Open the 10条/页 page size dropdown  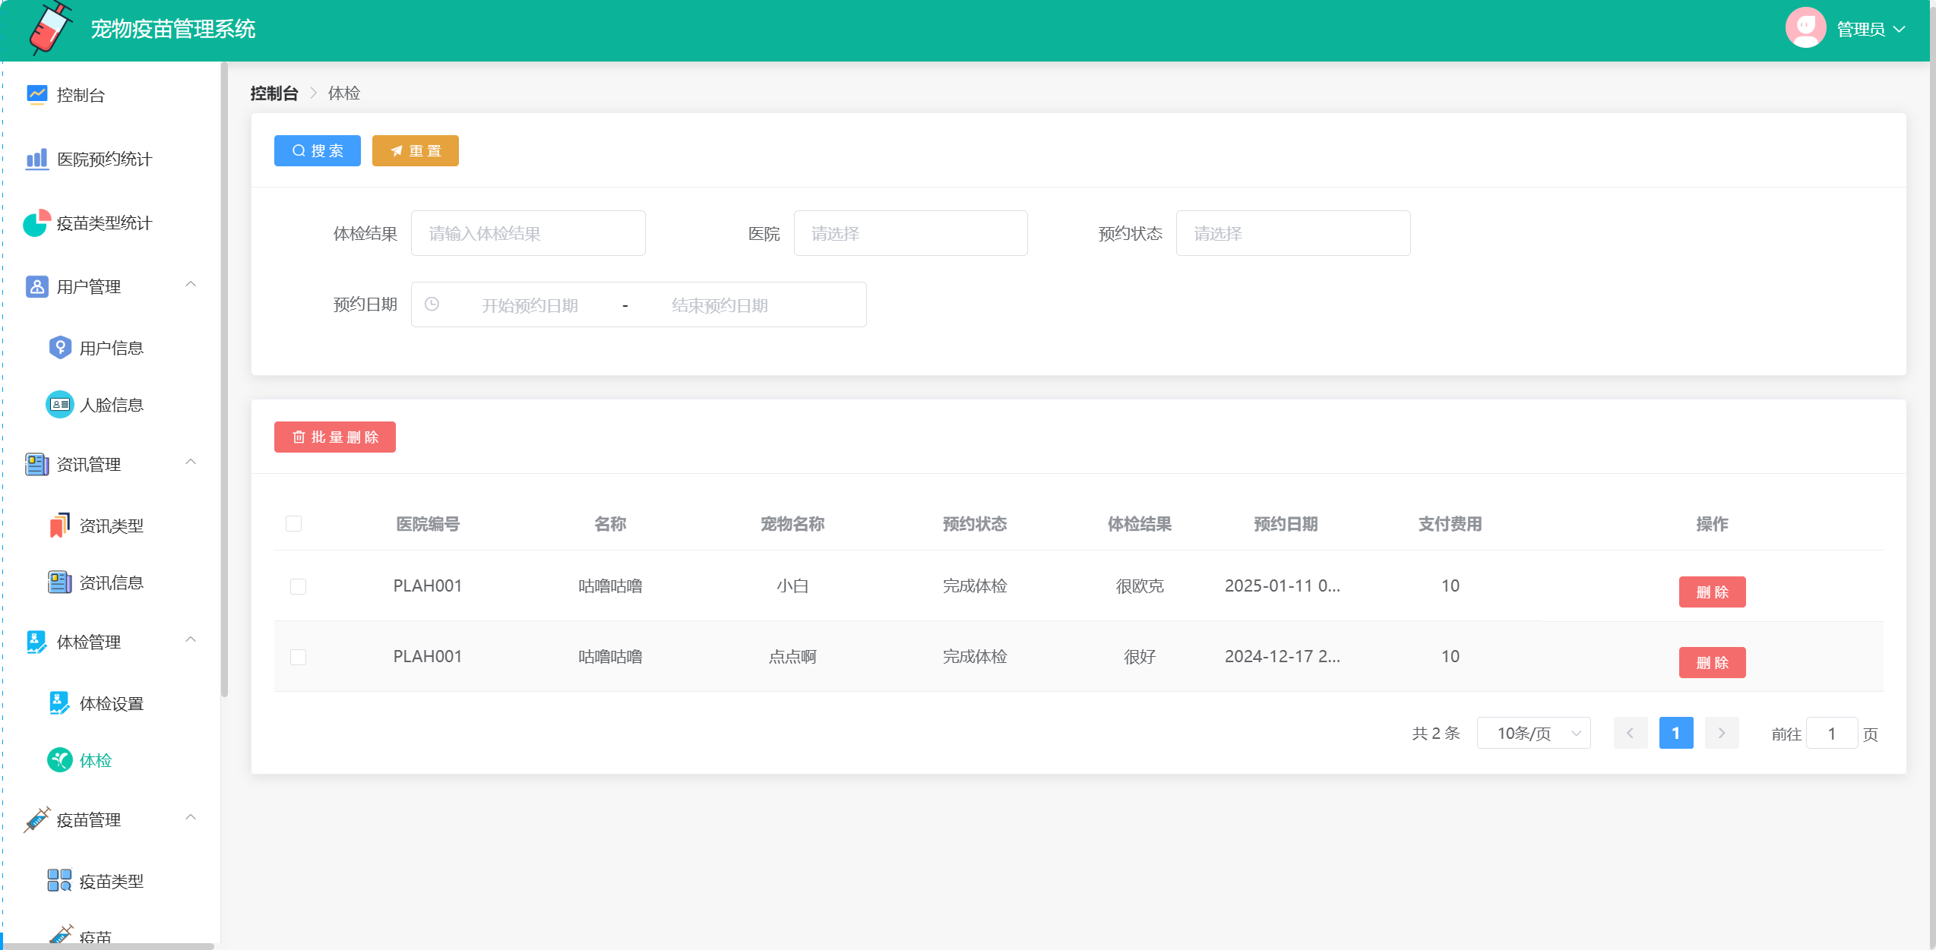1533,733
